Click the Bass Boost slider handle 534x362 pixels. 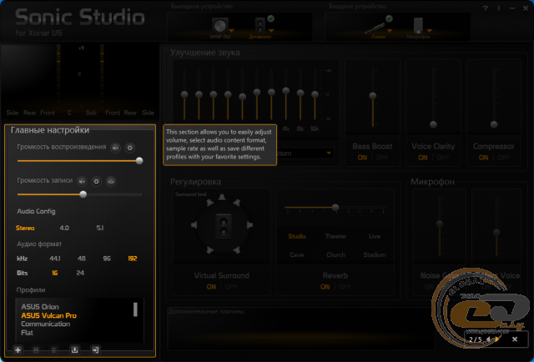(x=373, y=96)
